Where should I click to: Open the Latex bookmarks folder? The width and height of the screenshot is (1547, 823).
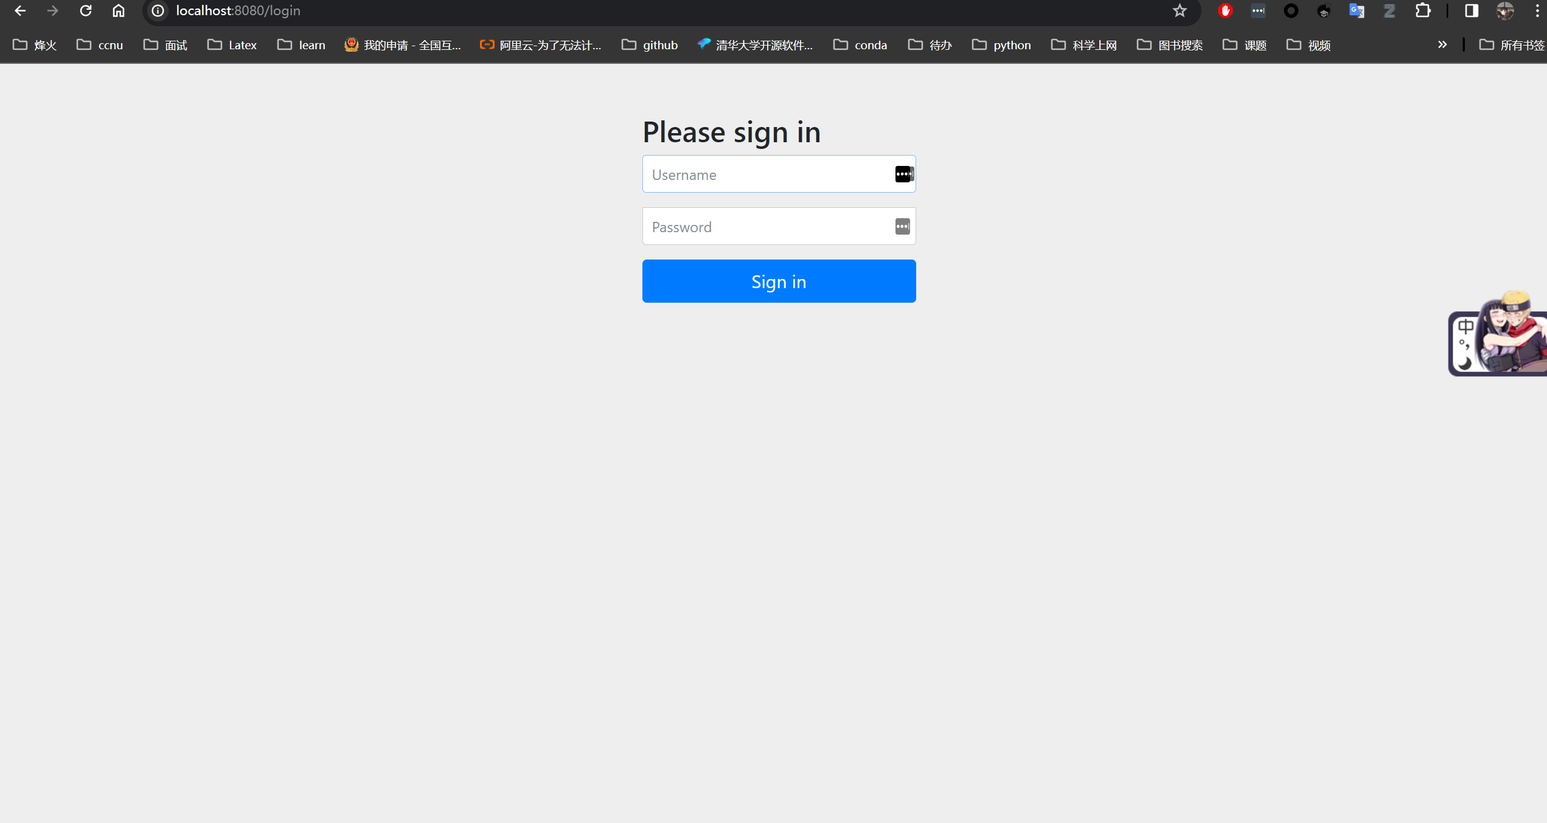click(x=232, y=45)
